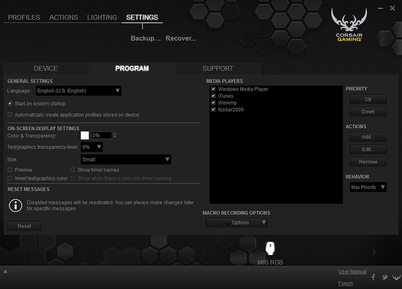Expand the bottom panel with up arrow
This screenshot has height=289, width=402.
pyautogui.click(x=5, y=271)
